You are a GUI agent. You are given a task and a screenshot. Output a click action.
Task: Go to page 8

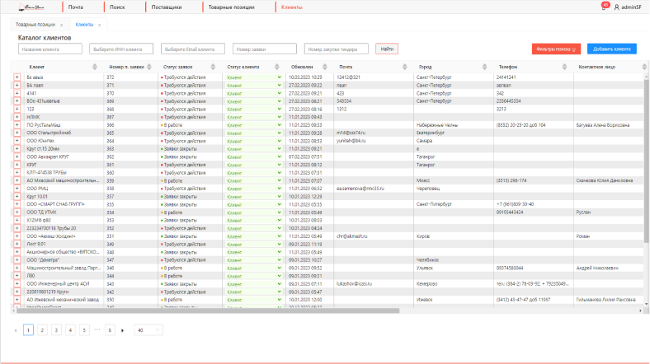110,330
